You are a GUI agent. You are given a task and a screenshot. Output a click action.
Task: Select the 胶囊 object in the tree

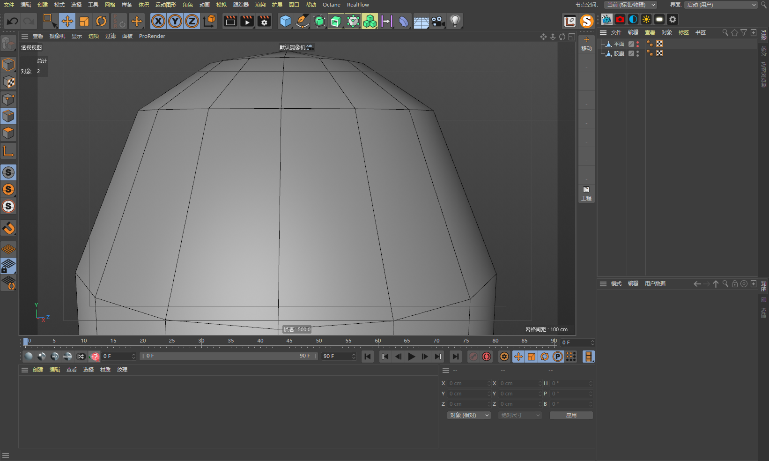(619, 53)
